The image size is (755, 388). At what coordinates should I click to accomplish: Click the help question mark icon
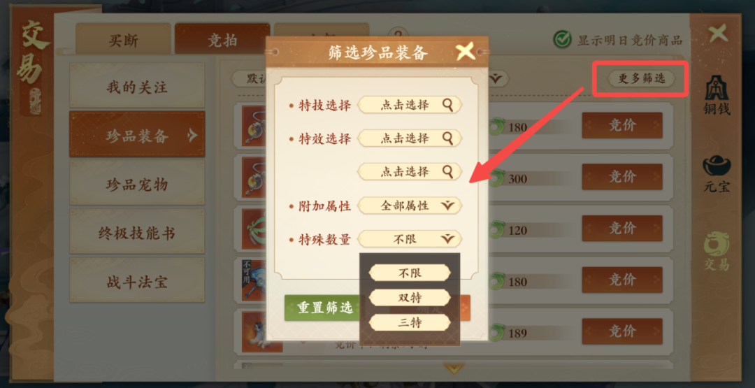coord(398,34)
